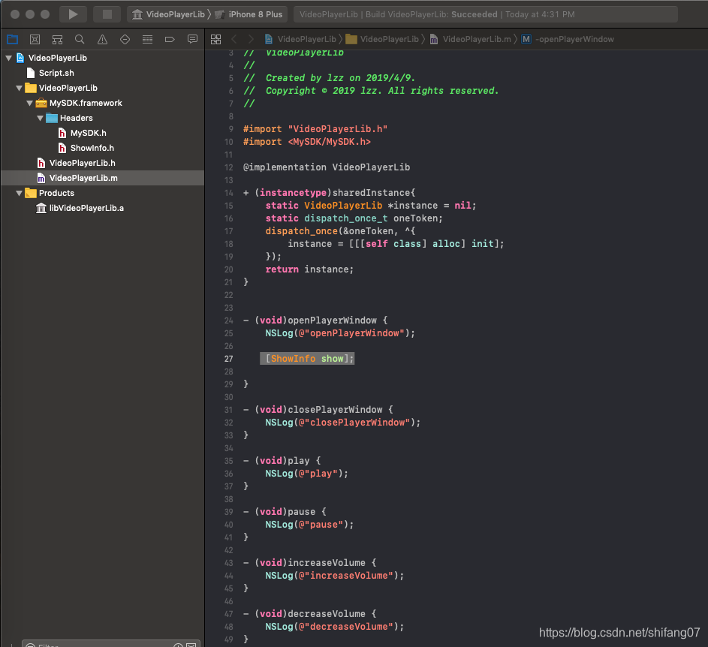Viewport: 708px width, 647px height.
Task: Open the Source Control navigator
Action: tap(35, 39)
